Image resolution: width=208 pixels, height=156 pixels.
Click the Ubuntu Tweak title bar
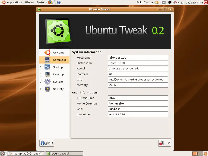(100, 9)
